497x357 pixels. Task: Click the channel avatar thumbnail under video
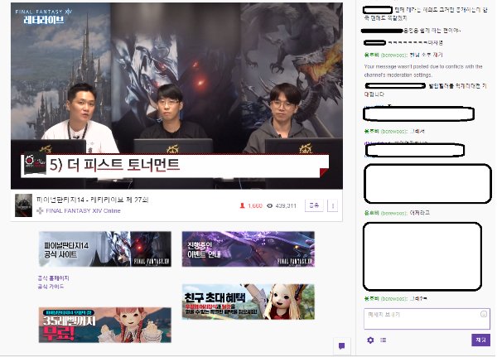(x=23, y=205)
